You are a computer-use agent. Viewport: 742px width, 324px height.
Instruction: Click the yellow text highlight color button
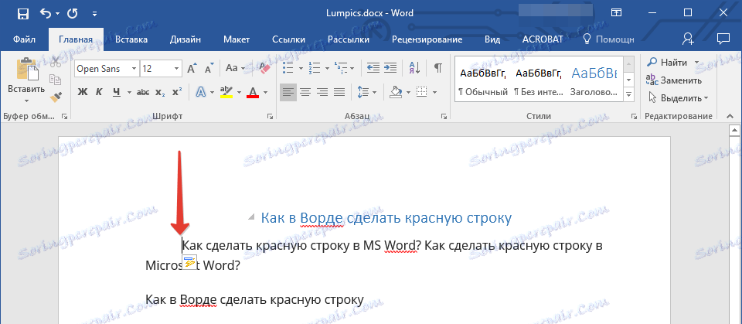226,93
